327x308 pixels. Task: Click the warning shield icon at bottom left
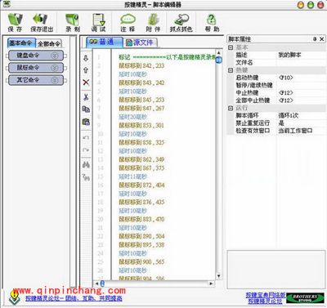14,297
